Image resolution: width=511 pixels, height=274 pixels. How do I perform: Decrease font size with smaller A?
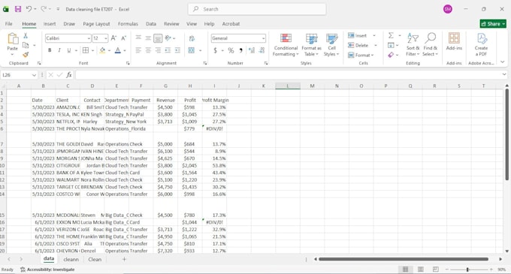tap(123, 38)
